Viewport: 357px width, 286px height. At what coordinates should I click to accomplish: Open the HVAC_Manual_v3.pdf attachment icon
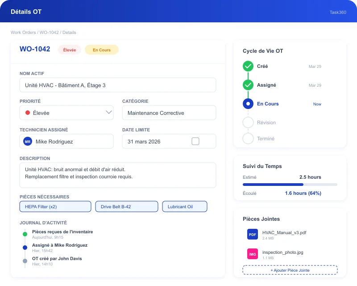[x=252, y=234]
